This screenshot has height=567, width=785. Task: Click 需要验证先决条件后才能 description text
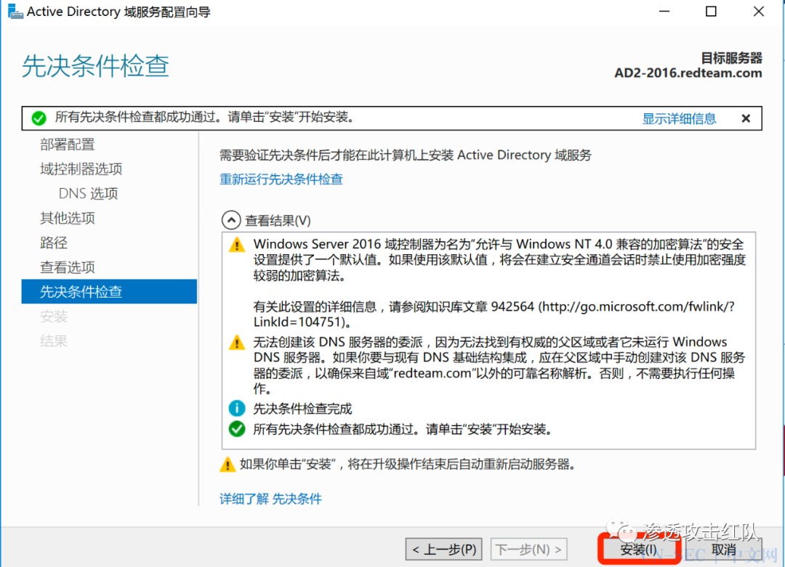[x=406, y=155]
